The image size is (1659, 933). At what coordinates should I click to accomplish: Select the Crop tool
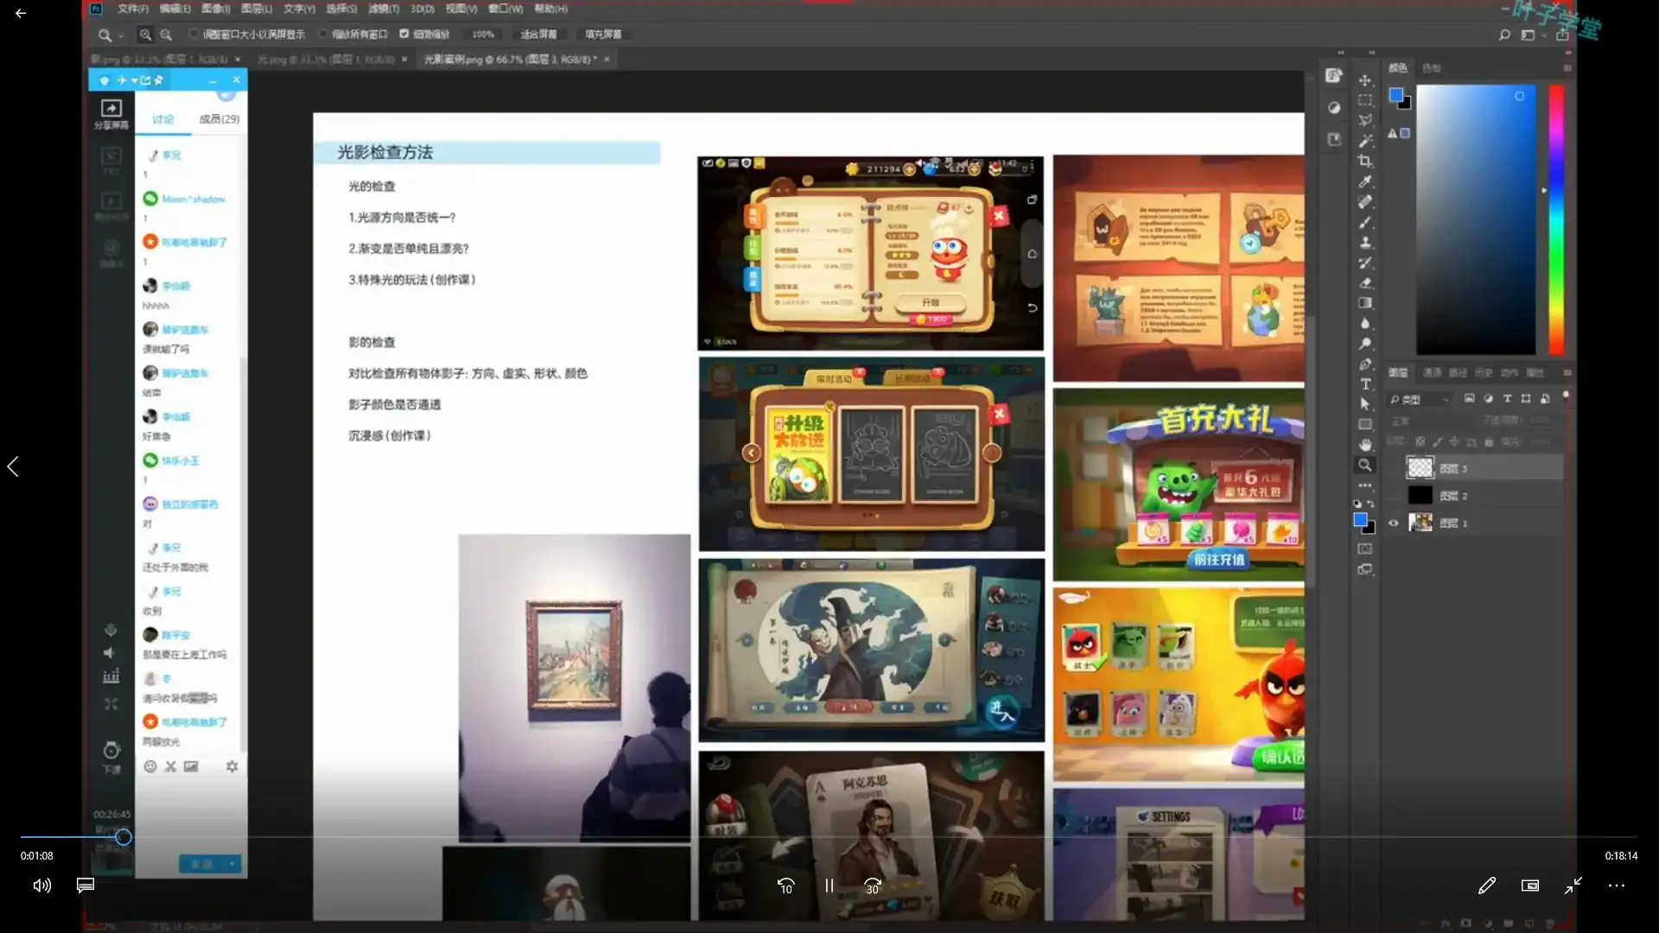[1365, 162]
